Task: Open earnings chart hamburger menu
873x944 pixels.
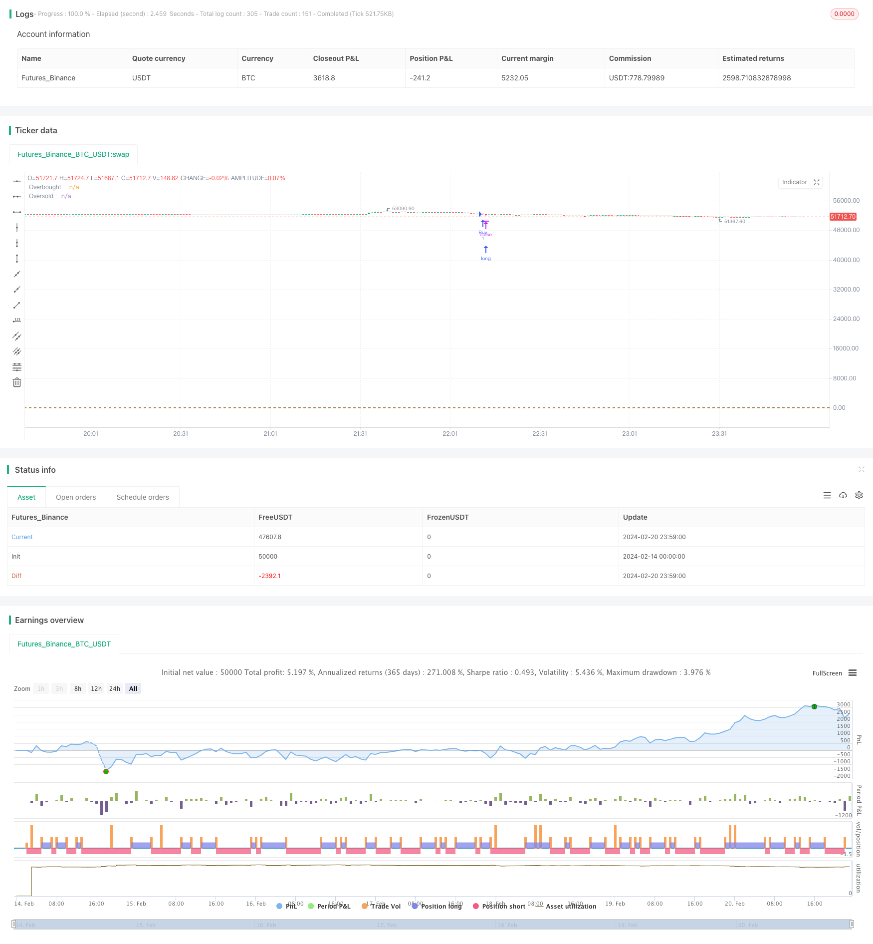Action: [853, 673]
